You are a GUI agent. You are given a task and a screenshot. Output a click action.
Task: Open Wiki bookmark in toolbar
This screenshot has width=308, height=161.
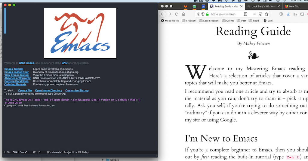coord(268,21)
